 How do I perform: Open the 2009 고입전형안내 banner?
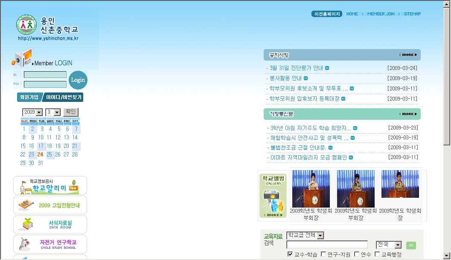(50, 205)
